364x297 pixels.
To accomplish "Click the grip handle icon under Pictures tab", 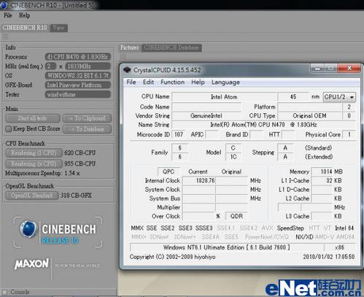I will click(x=123, y=56).
